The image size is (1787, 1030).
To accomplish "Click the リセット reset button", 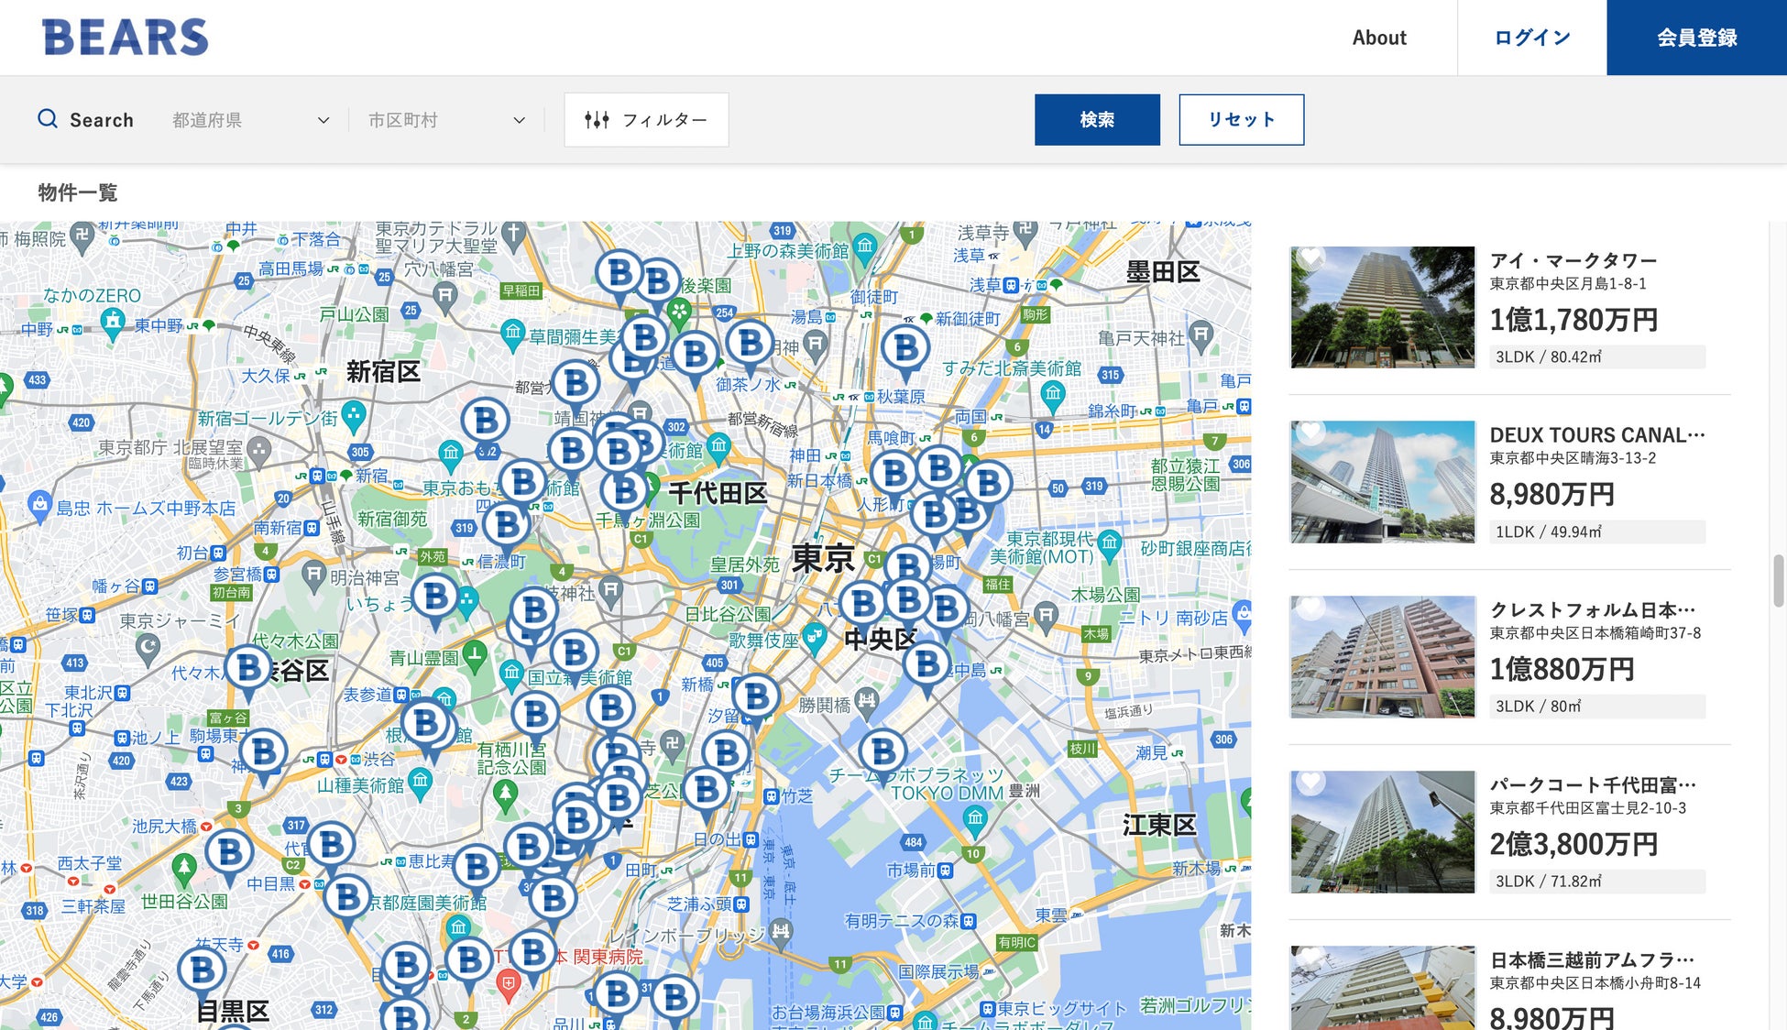I will pos(1241,119).
